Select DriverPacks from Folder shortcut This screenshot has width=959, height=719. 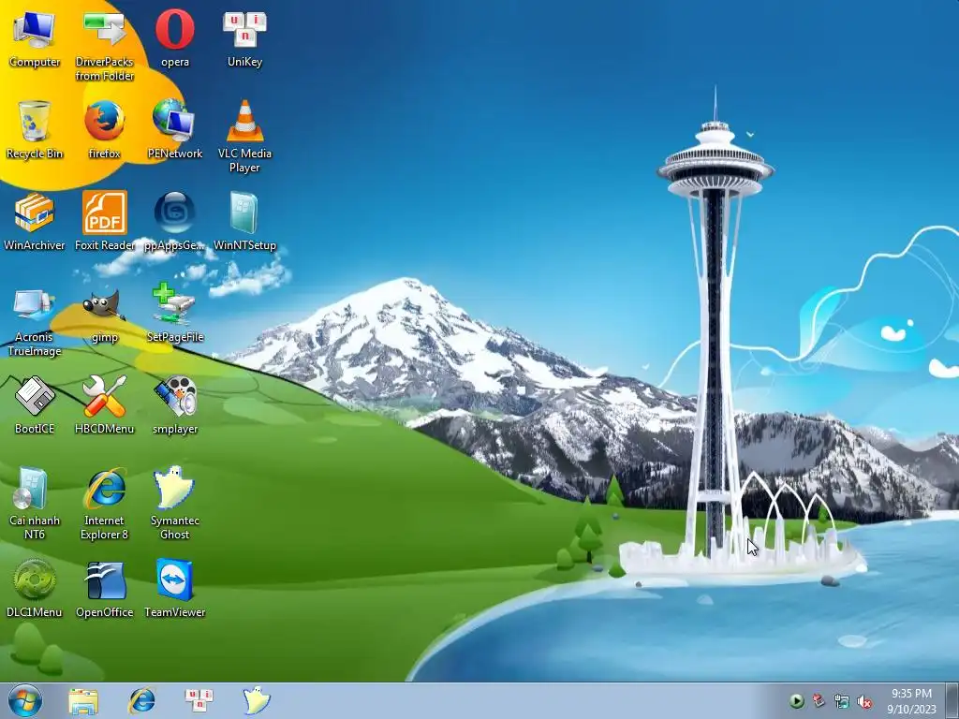point(105,45)
